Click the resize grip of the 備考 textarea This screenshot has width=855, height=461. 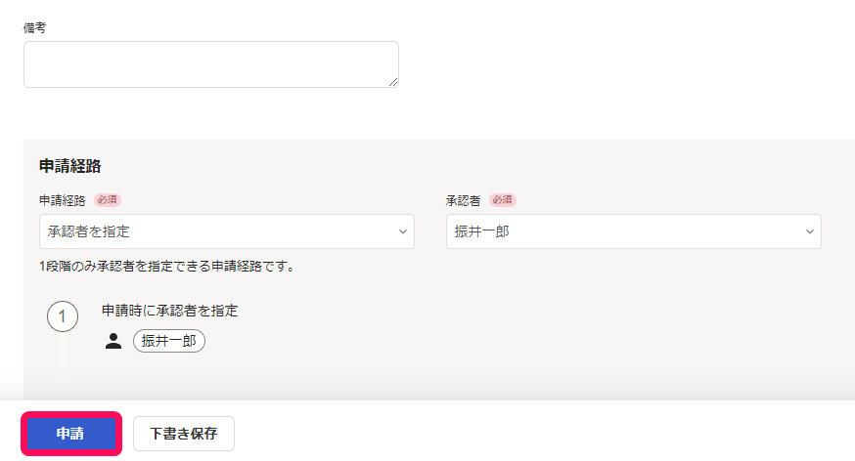pos(393,82)
